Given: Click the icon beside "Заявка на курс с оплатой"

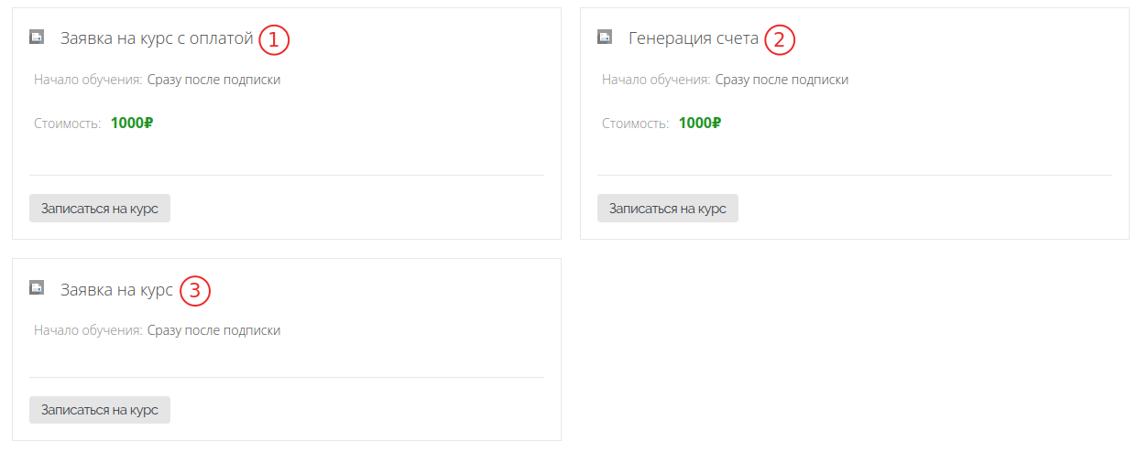Looking at the screenshot, I should [x=37, y=37].
